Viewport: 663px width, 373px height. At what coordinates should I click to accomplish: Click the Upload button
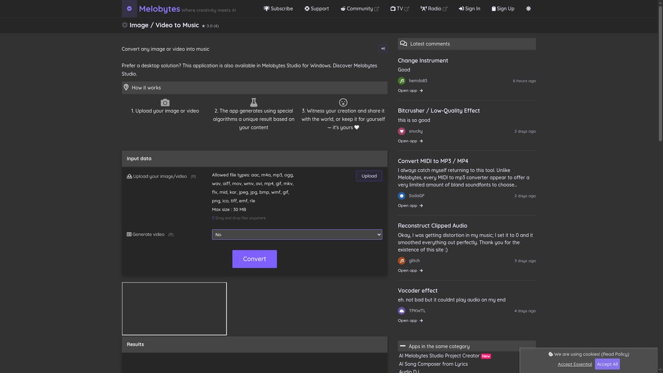coord(369,176)
